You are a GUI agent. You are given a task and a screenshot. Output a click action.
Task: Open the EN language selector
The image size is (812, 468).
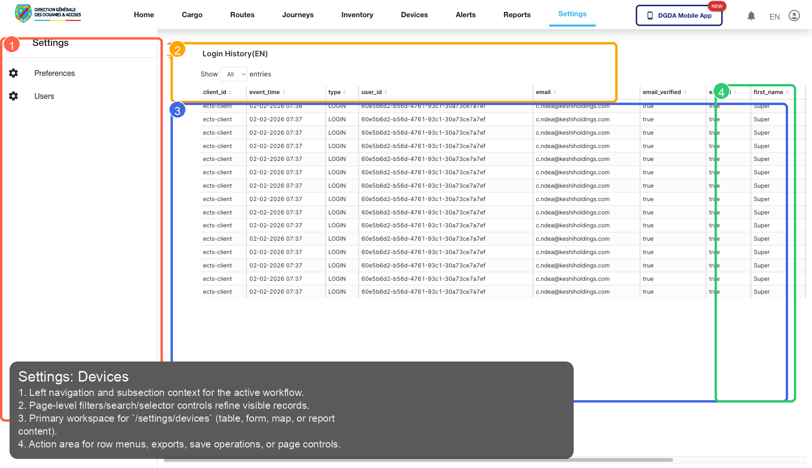[774, 16]
